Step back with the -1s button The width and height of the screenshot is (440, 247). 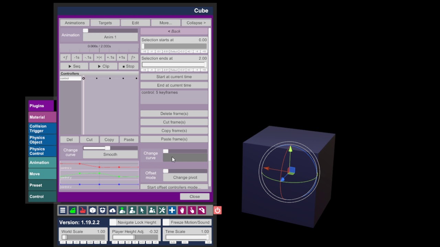pos(76,57)
